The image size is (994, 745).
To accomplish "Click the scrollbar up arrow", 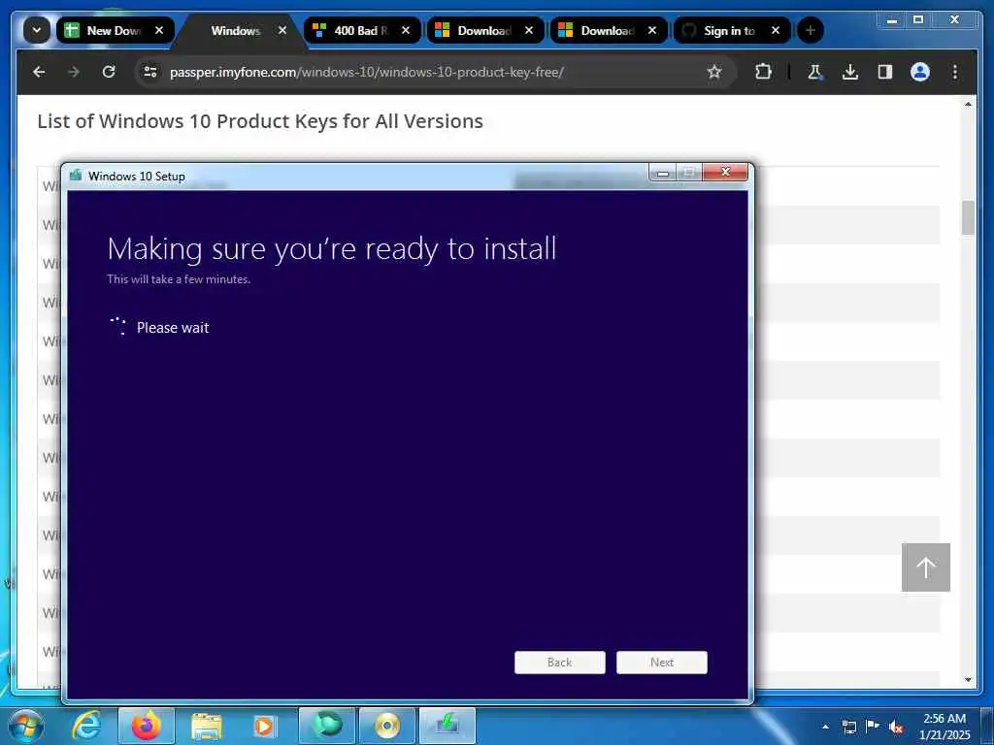I will [968, 103].
